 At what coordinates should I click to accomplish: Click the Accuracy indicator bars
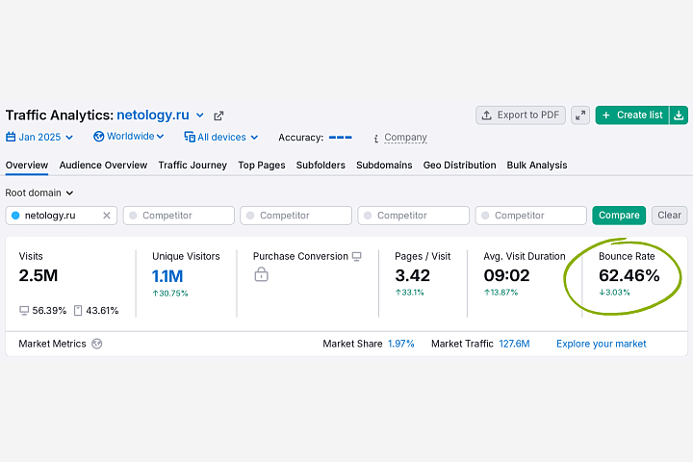(341, 138)
